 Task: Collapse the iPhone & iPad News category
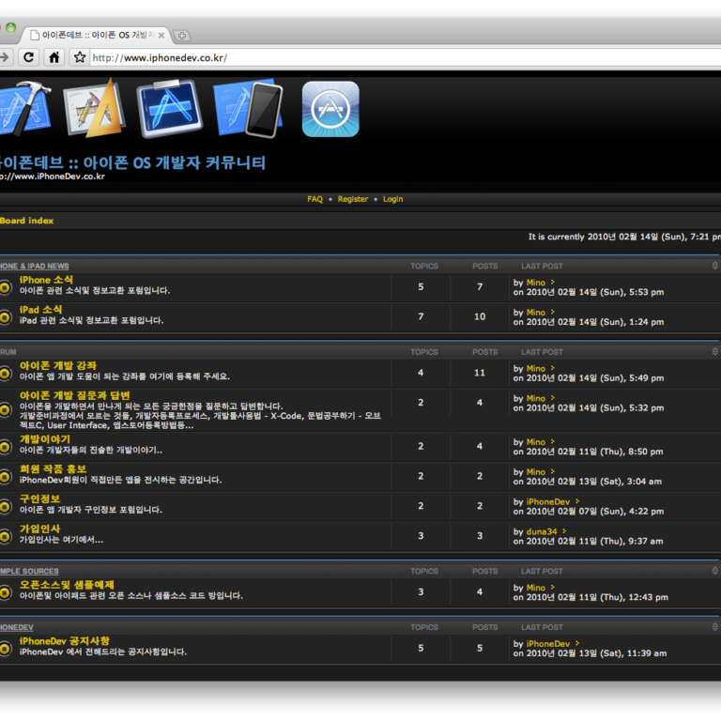pos(715,266)
